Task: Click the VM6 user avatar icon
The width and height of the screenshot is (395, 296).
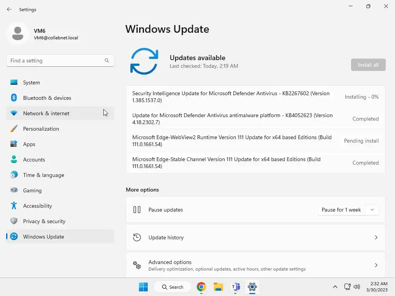Action: (18, 33)
